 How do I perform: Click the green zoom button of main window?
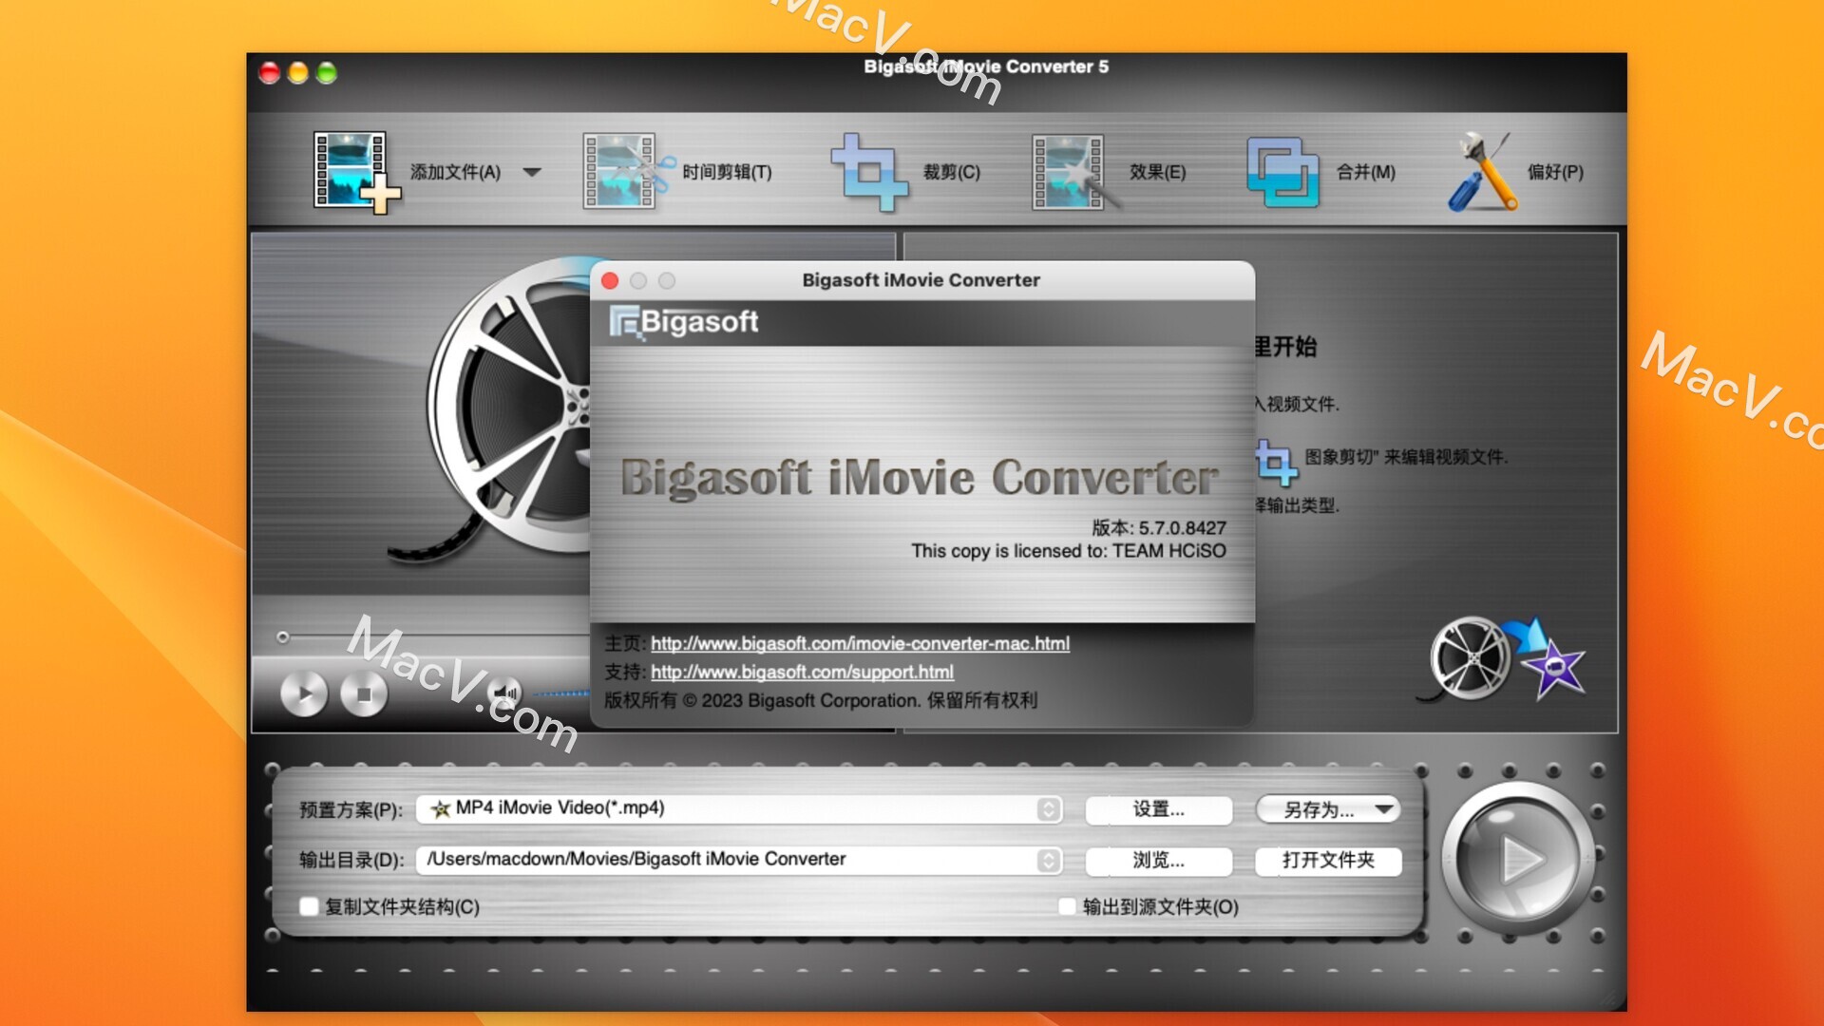point(327,72)
